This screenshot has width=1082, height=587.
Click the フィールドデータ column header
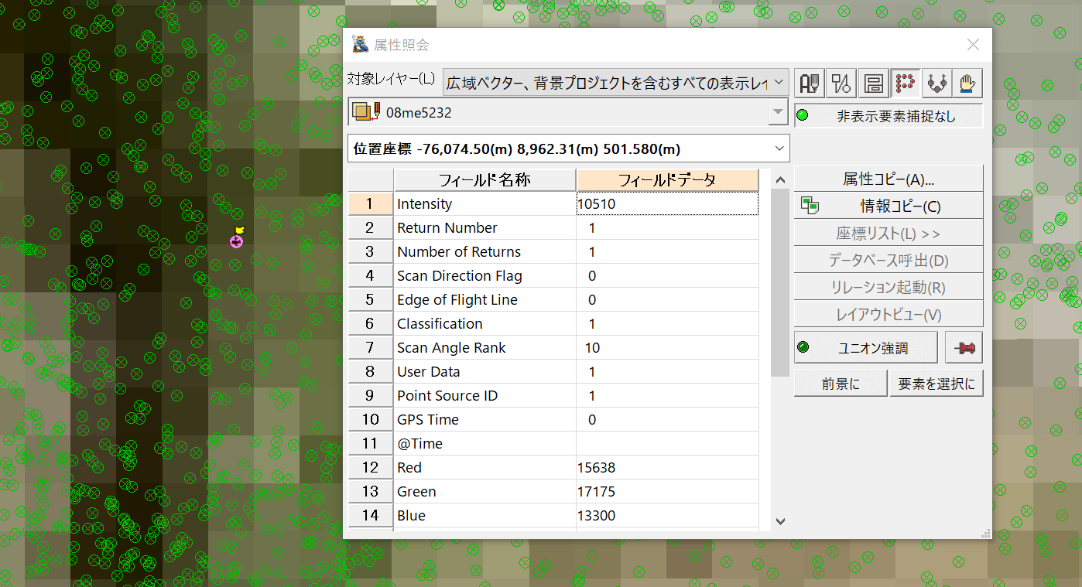[x=667, y=180]
